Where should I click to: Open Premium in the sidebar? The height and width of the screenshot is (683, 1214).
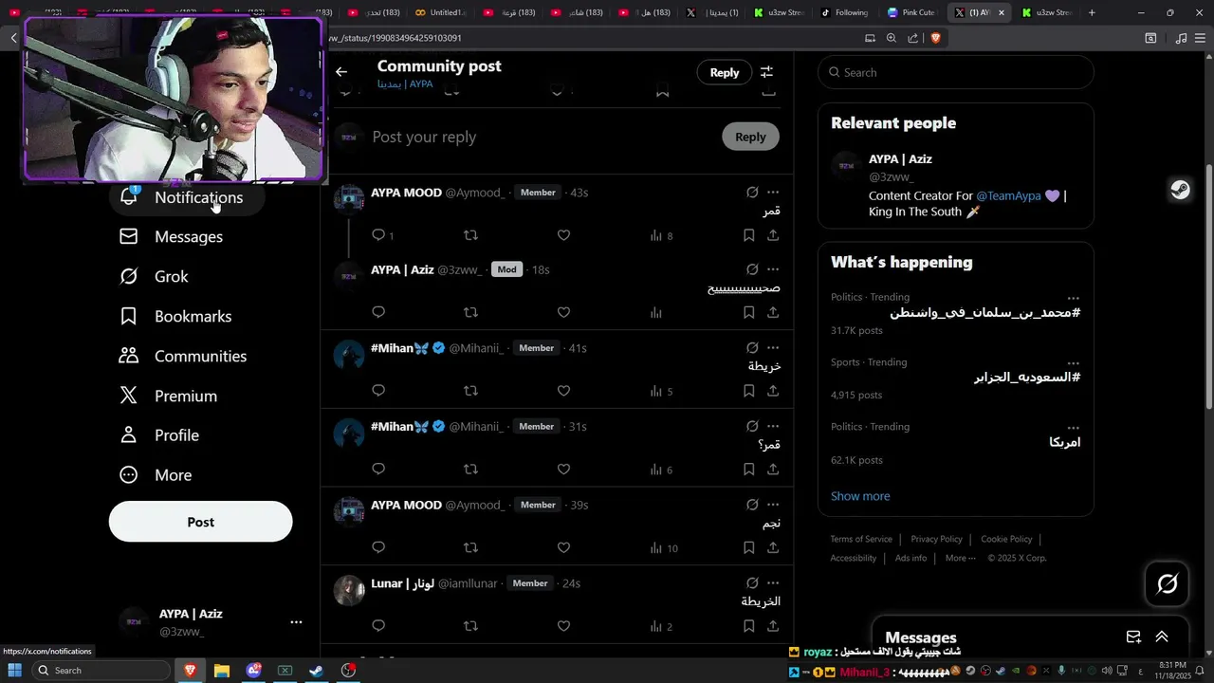(169, 397)
